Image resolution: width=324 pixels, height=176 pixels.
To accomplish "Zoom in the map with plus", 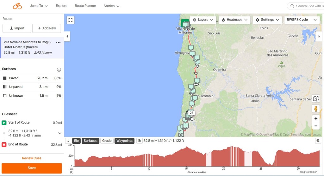I will (316, 118).
